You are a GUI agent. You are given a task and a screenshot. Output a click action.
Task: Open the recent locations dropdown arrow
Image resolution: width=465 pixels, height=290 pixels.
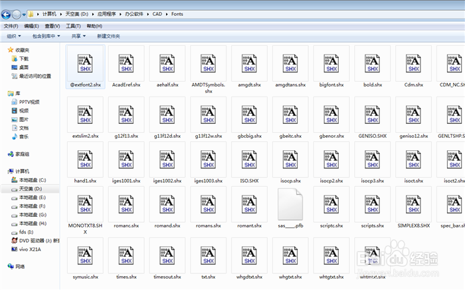(x=24, y=14)
